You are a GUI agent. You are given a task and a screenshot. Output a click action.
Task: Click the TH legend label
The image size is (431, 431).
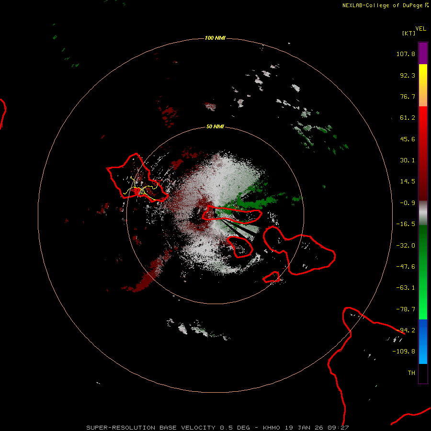(x=411, y=373)
